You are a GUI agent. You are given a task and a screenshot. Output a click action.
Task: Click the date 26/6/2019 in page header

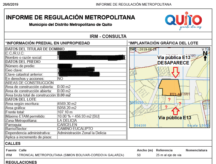10,5
